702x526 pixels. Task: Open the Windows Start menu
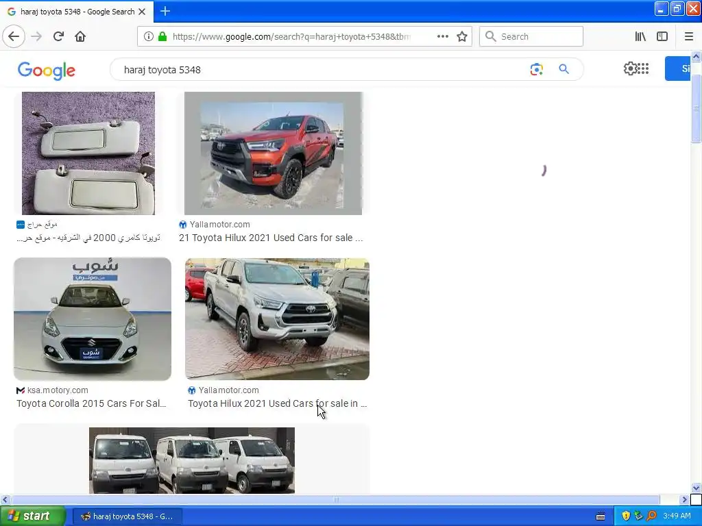32,516
